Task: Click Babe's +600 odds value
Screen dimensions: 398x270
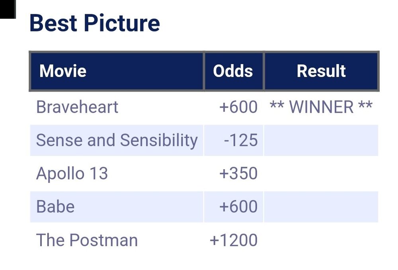Action: click(x=238, y=207)
